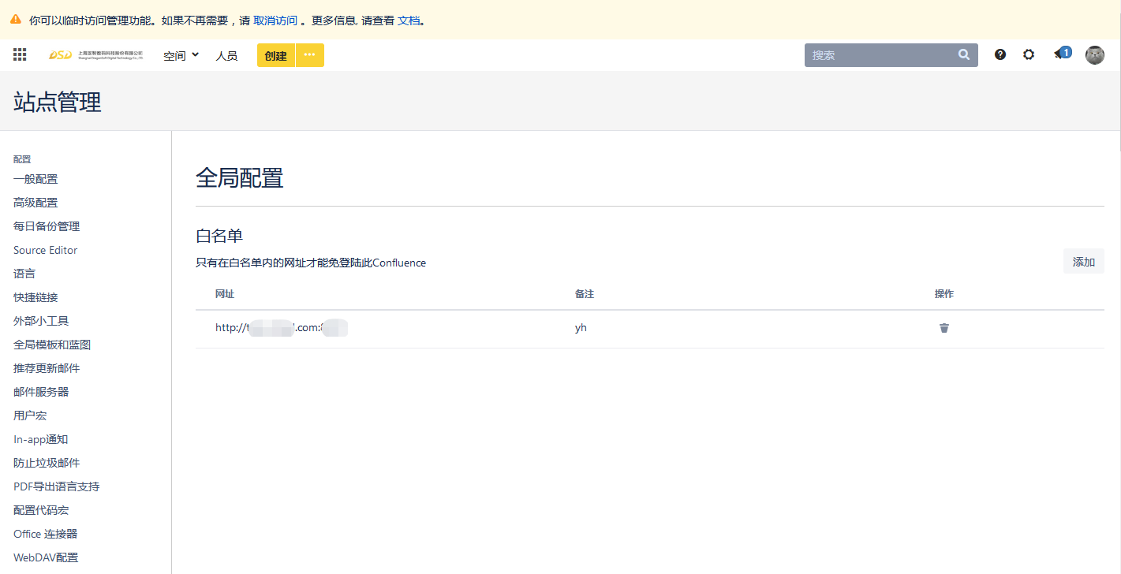Open the app switcher grid icon
Viewport: 1121px width, 574px height.
pyautogui.click(x=20, y=55)
